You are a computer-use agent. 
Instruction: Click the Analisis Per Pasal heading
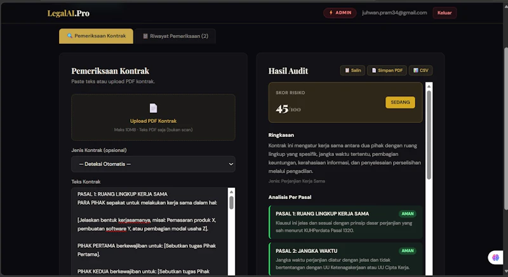(x=290, y=197)
